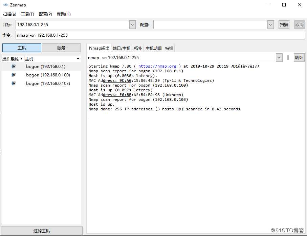Screen dimensions: 307x236
Task: Click the 命令 command input field
Action: pos(160,35)
